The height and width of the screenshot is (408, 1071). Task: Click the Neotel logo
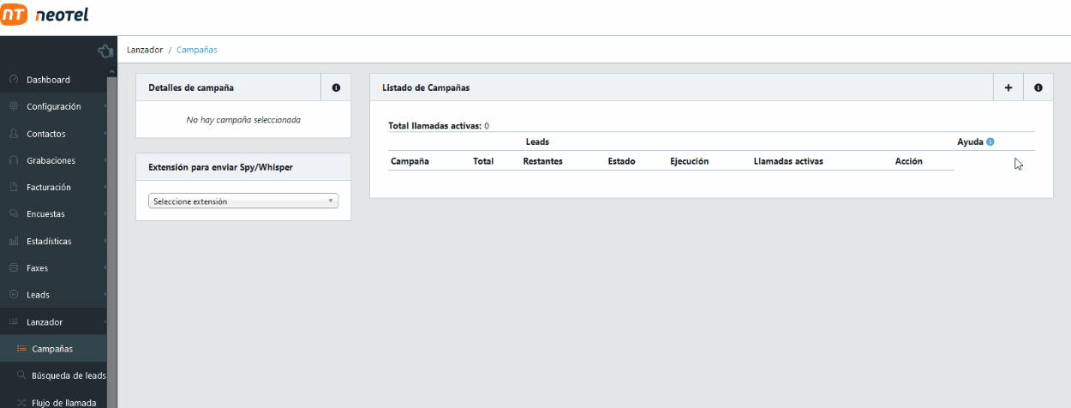pyautogui.click(x=45, y=15)
